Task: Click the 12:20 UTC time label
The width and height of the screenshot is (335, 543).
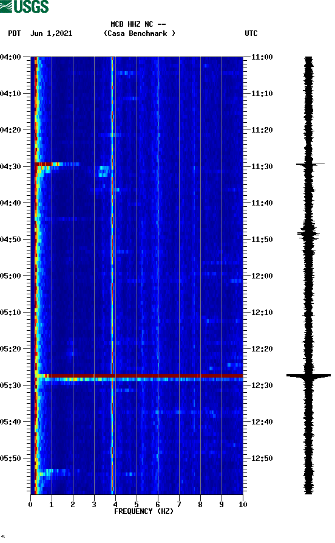Action: (x=262, y=349)
